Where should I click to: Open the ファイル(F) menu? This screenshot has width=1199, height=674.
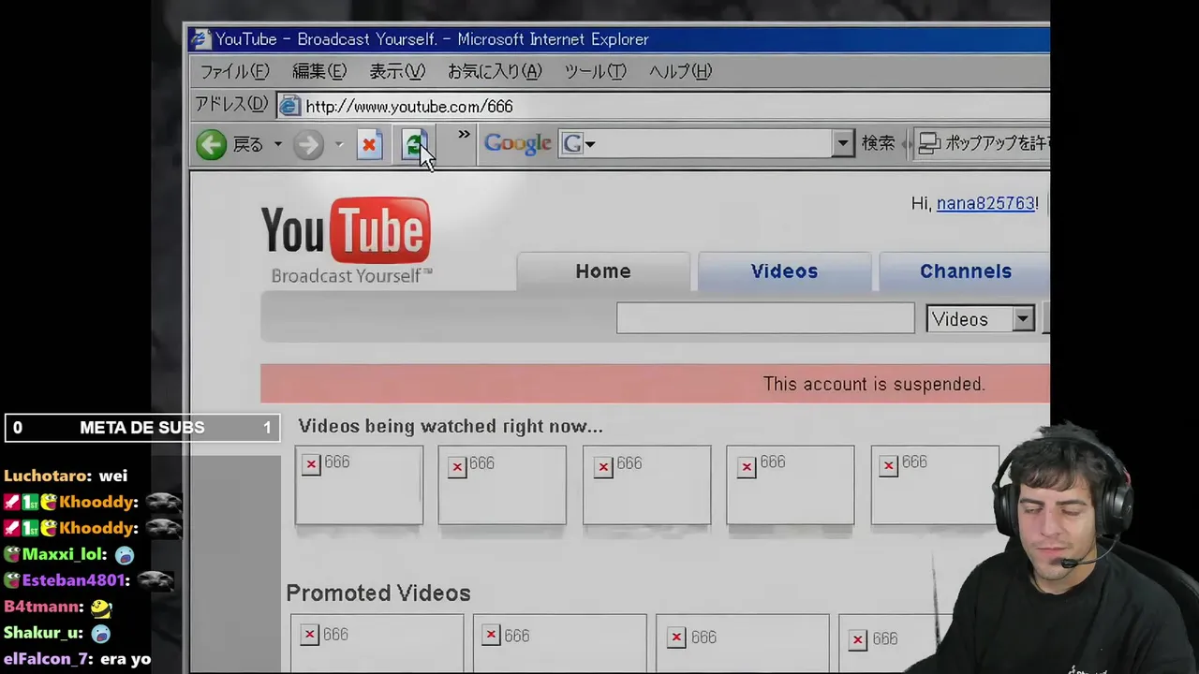234,71
